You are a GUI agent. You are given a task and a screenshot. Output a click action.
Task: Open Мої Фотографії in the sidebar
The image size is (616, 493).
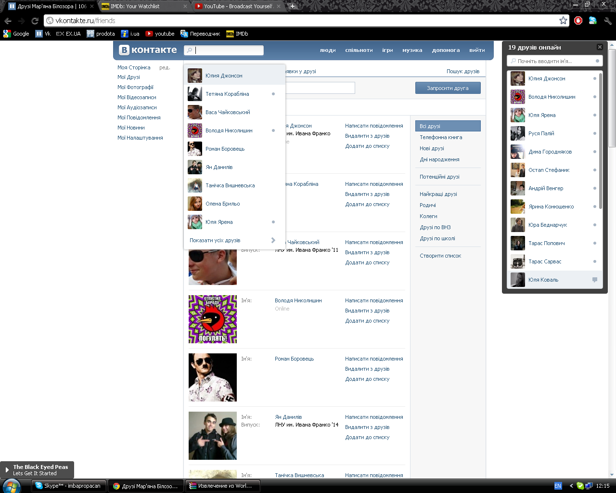pyautogui.click(x=135, y=87)
